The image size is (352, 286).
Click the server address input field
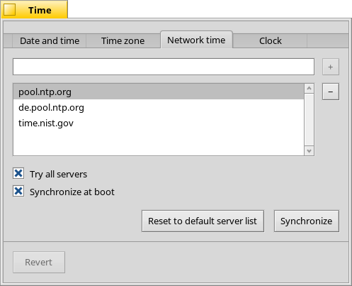[164, 67]
